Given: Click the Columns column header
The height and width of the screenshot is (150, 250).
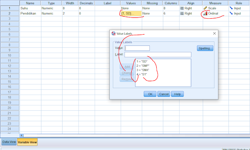Looking at the screenshot, I should pyautogui.click(x=171, y=3).
